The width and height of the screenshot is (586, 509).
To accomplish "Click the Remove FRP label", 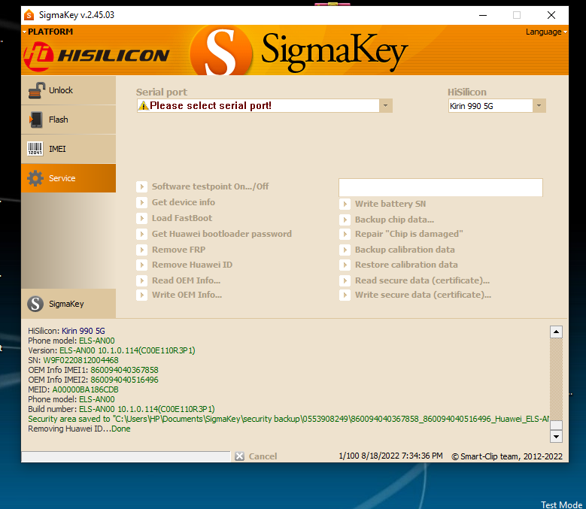I will coord(178,250).
